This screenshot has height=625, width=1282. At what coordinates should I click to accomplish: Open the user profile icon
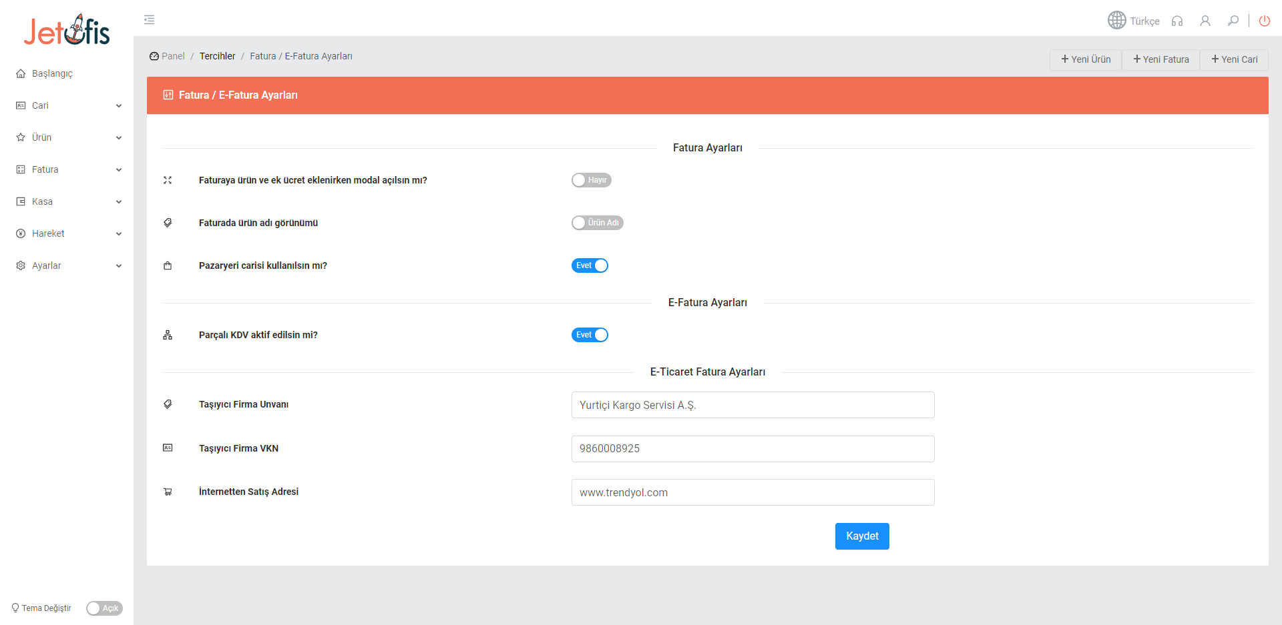click(1205, 21)
